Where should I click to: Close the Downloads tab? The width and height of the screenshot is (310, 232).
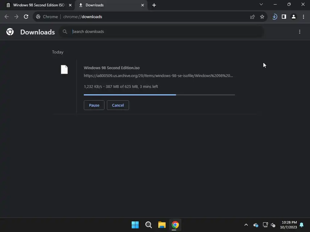tap(143, 5)
